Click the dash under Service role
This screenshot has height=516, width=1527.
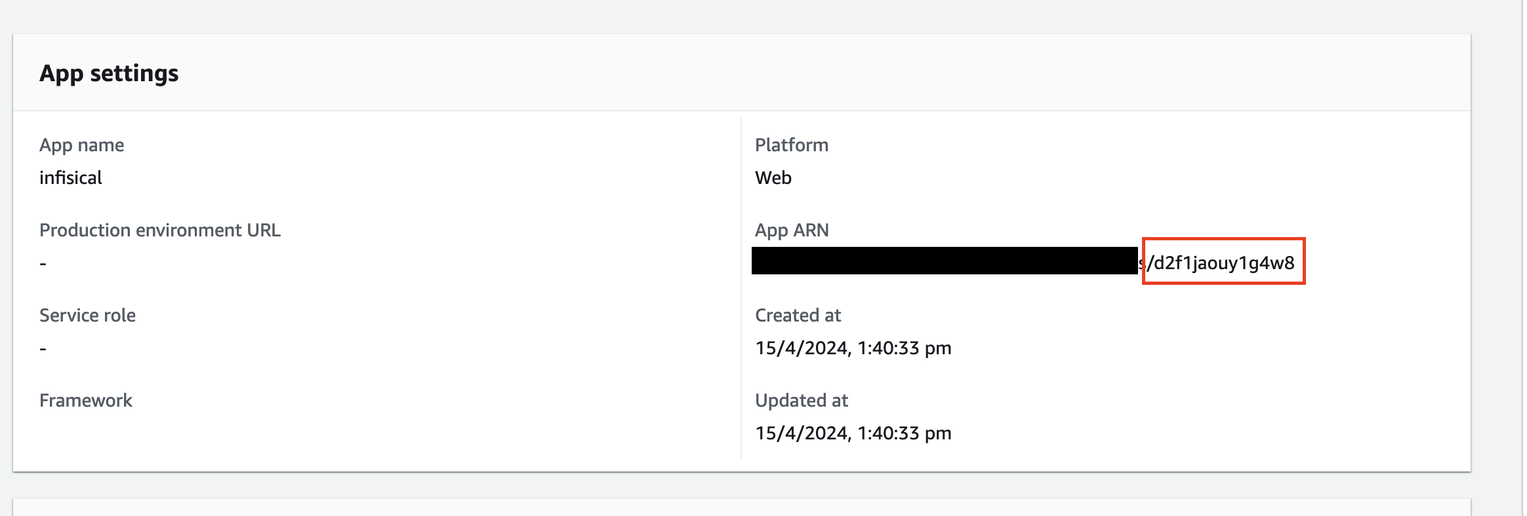click(43, 348)
